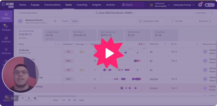217x106 pixels.
Task: Click the Edit board button
Action: (200, 13)
